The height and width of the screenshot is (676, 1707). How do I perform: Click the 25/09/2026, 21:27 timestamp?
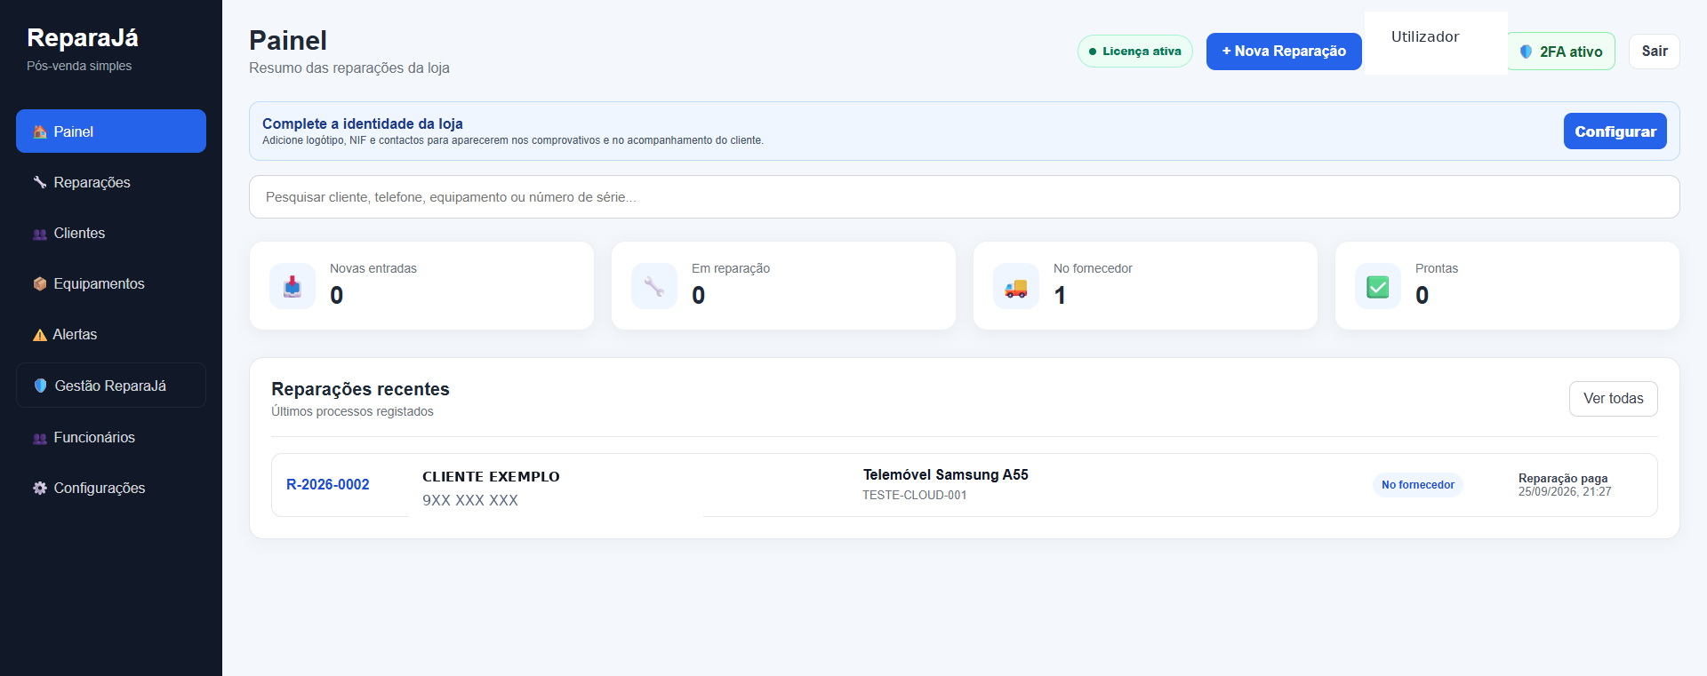click(x=1565, y=492)
